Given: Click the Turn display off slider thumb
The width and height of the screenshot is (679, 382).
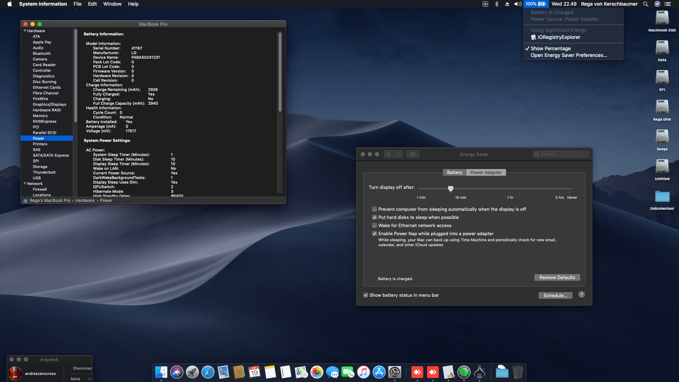Looking at the screenshot, I should [451, 189].
